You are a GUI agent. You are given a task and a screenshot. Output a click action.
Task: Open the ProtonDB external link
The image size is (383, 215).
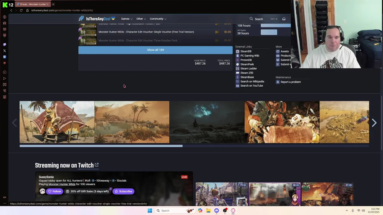(244, 60)
